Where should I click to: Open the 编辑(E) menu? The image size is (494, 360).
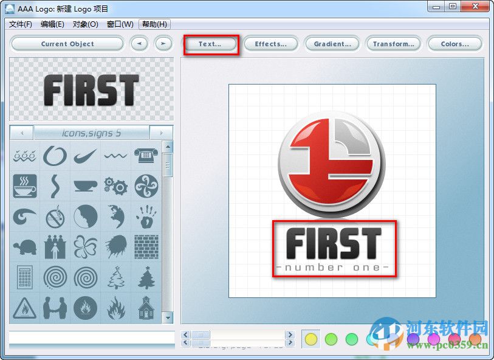[52, 24]
